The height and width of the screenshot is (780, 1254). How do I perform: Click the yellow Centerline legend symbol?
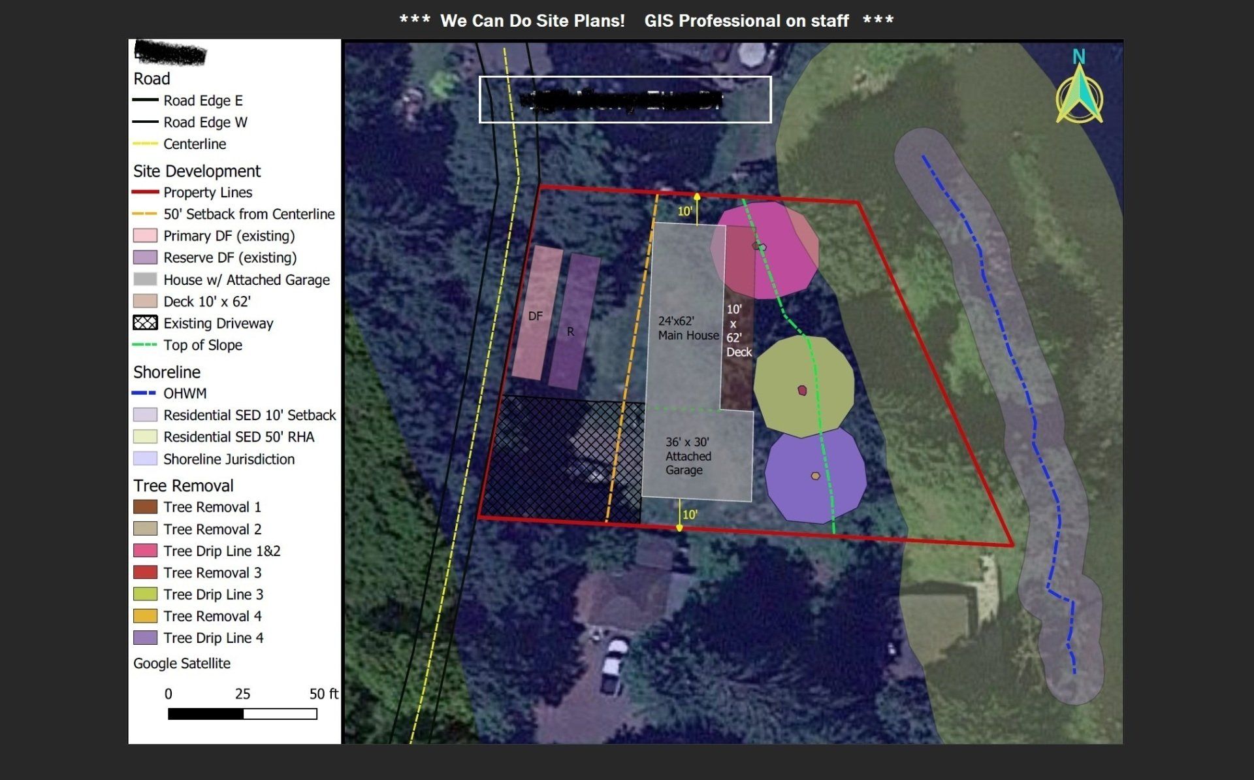144,144
